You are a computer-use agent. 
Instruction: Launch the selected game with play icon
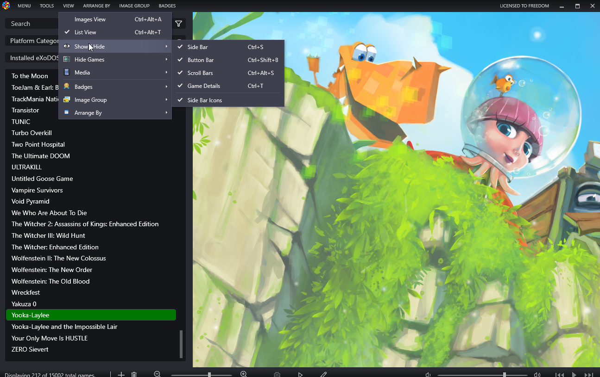(300, 374)
